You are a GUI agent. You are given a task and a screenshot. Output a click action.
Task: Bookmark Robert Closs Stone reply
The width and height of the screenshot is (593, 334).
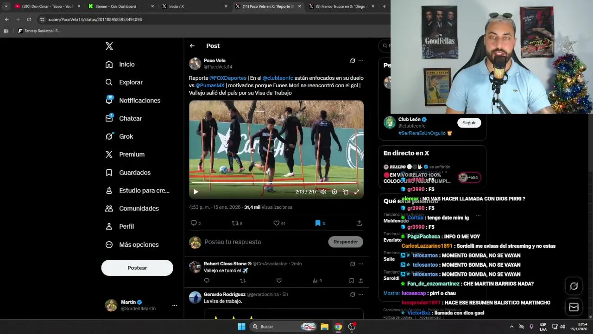point(352,281)
